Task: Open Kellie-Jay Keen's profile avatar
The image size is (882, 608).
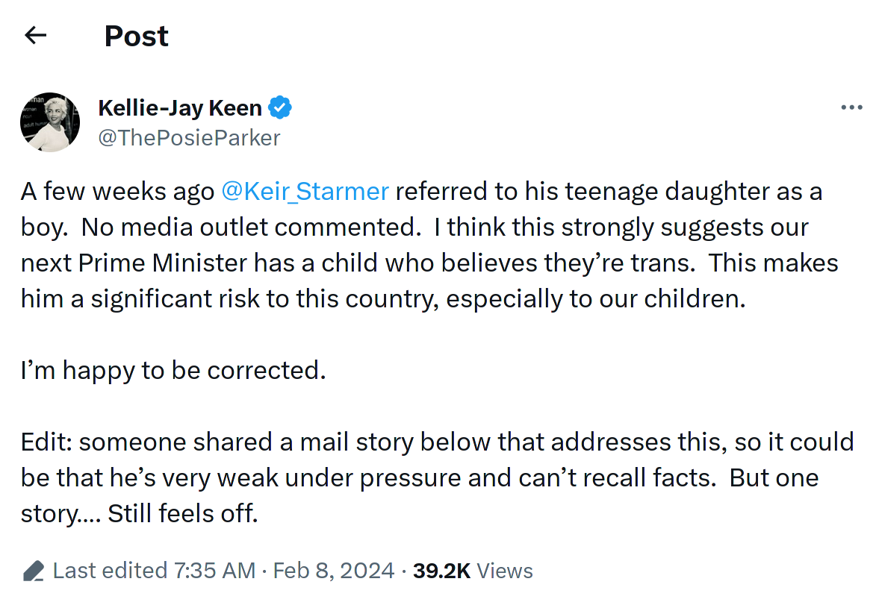Action: pyautogui.click(x=49, y=122)
